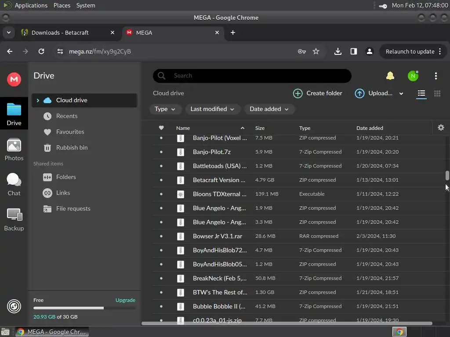Switch to the MEGA tab
This screenshot has height=337, width=450.
[x=172, y=32]
